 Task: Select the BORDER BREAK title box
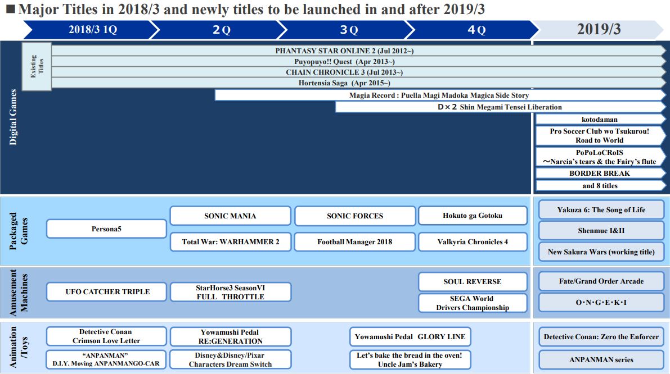coord(599,173)
